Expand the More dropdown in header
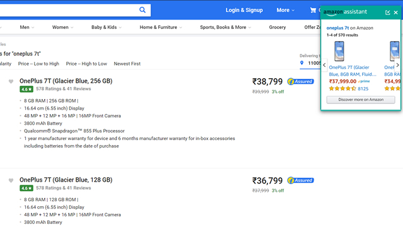Screen dimensions: 403x227 [285, 10]
